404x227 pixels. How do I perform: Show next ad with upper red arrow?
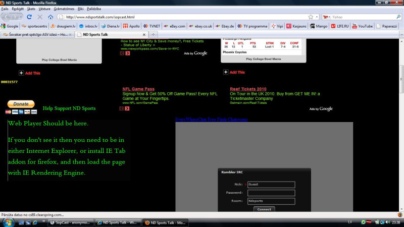pyautogui.click(x=128, y=53)
